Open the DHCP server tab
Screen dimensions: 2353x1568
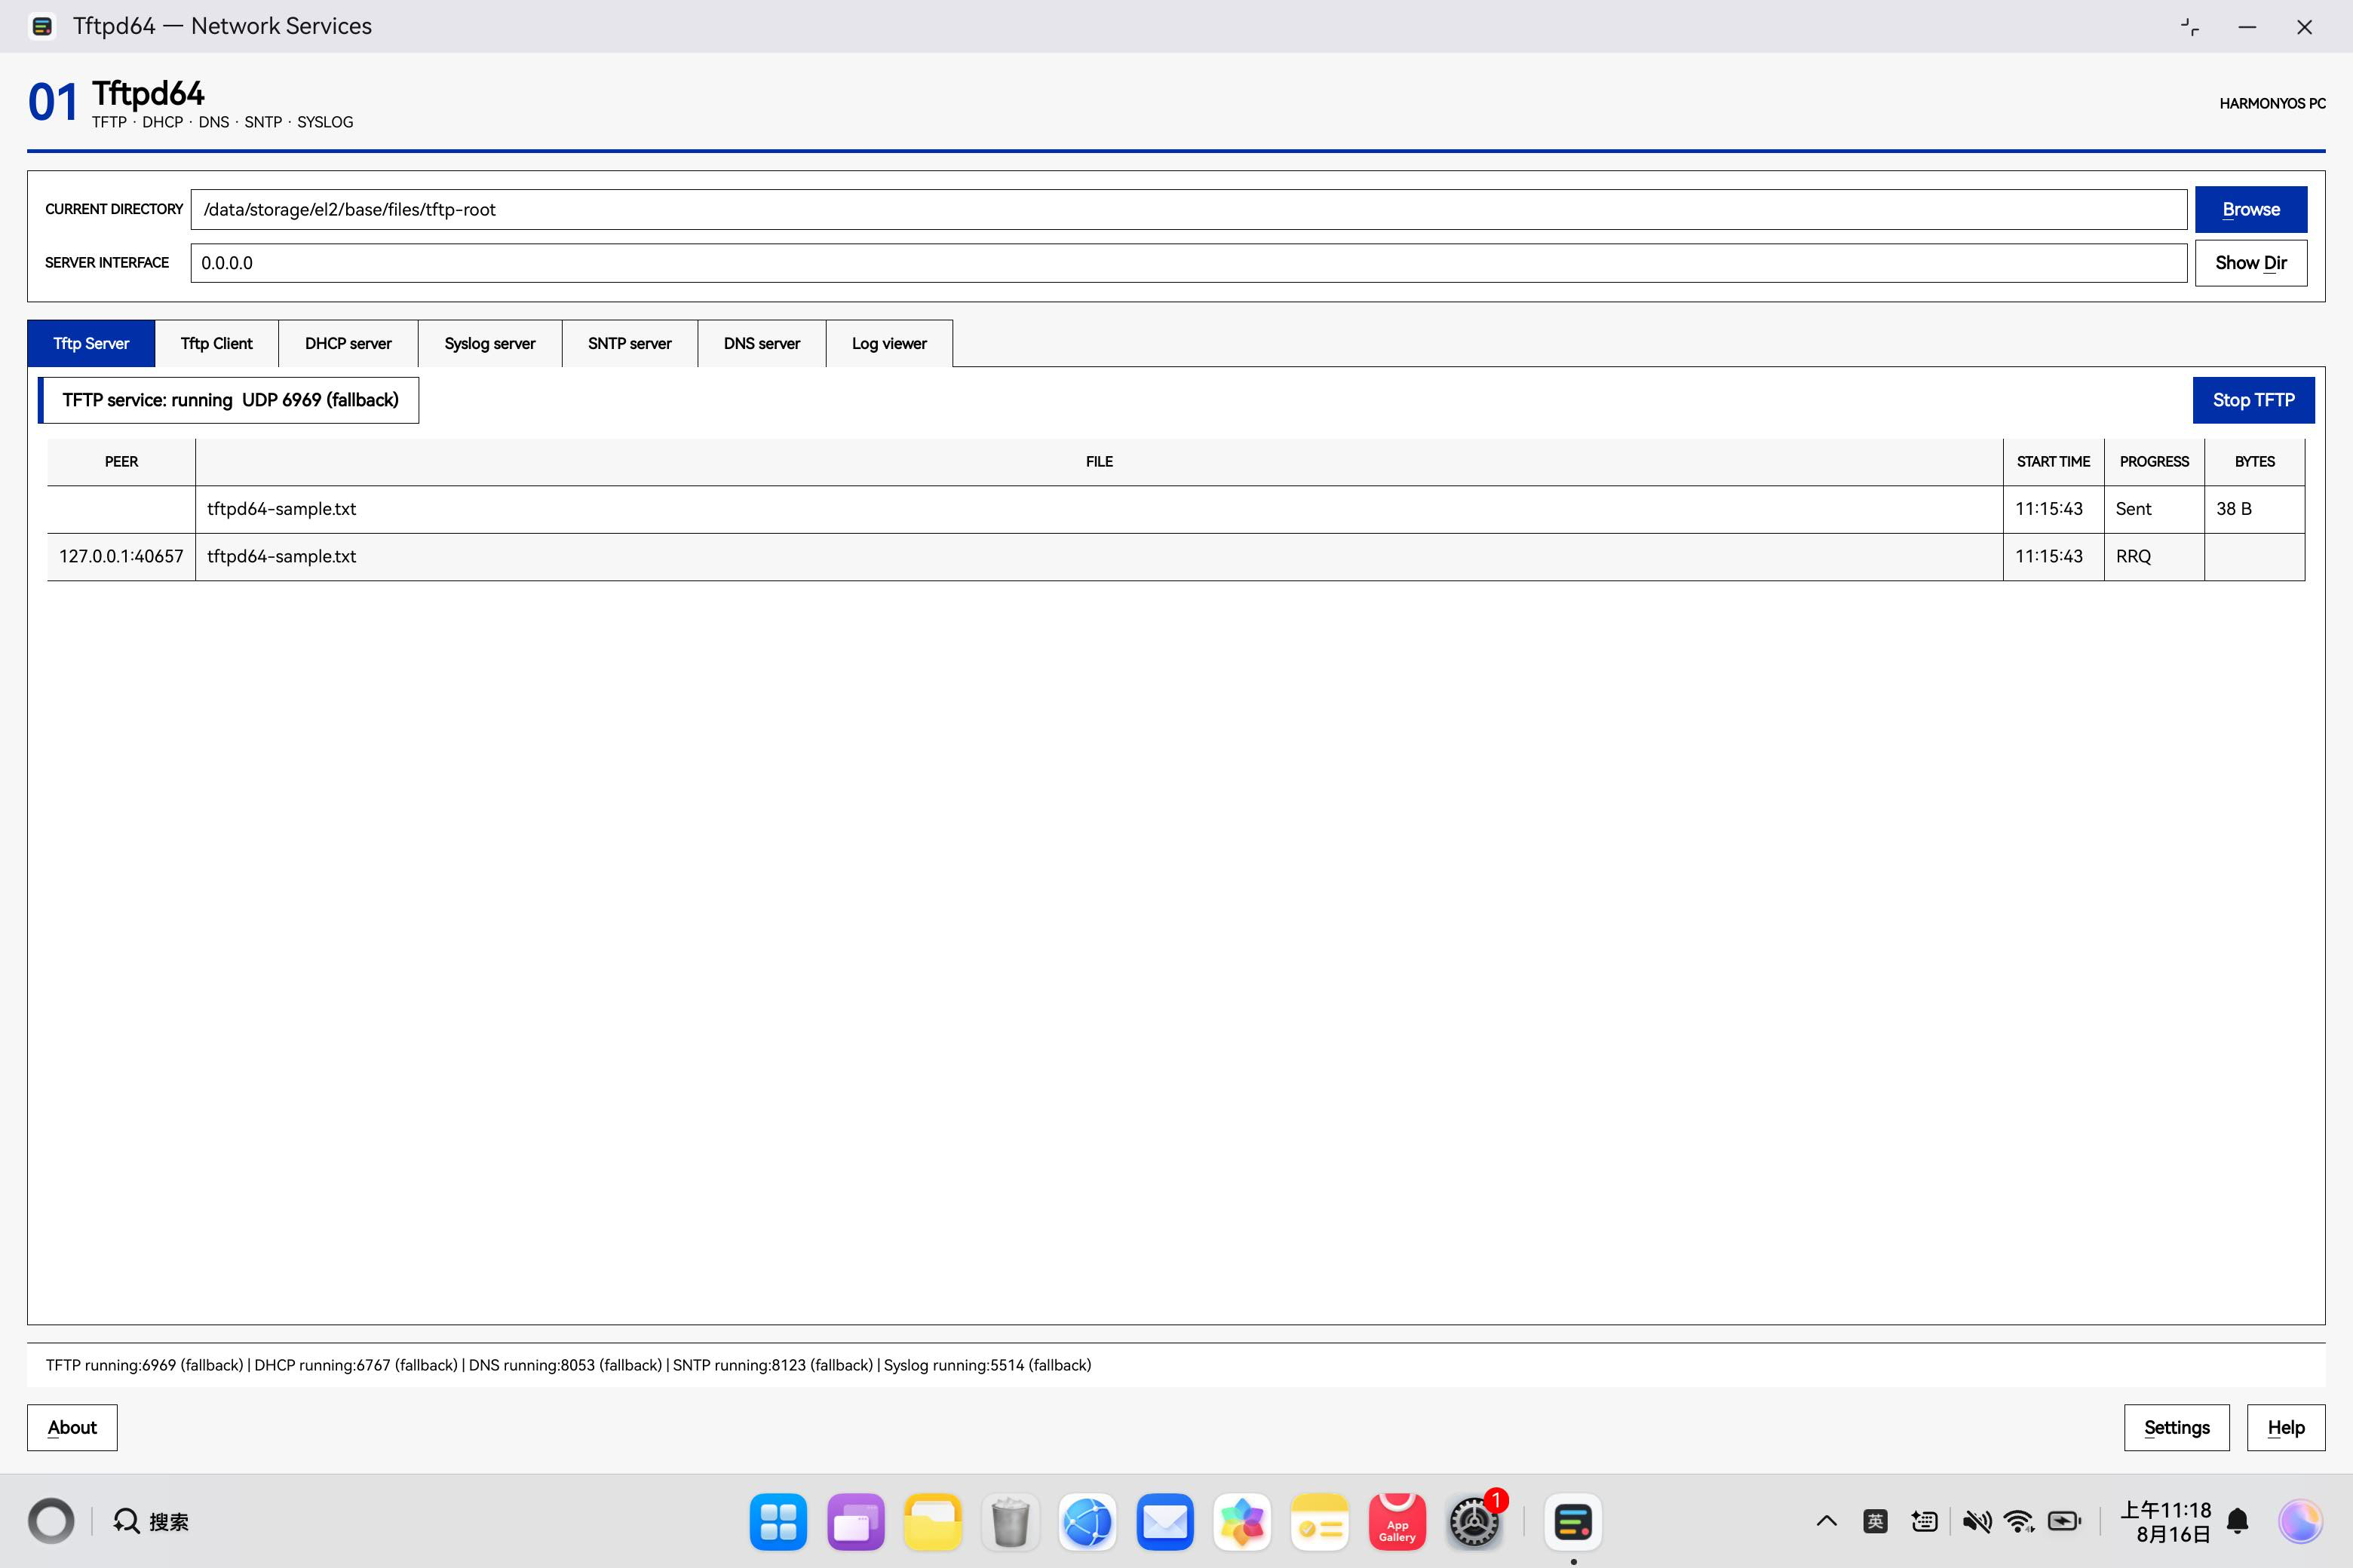(348, 344)
